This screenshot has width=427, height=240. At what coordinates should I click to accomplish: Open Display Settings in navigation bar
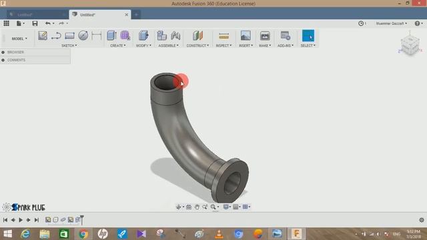click(x=227, y=207)
